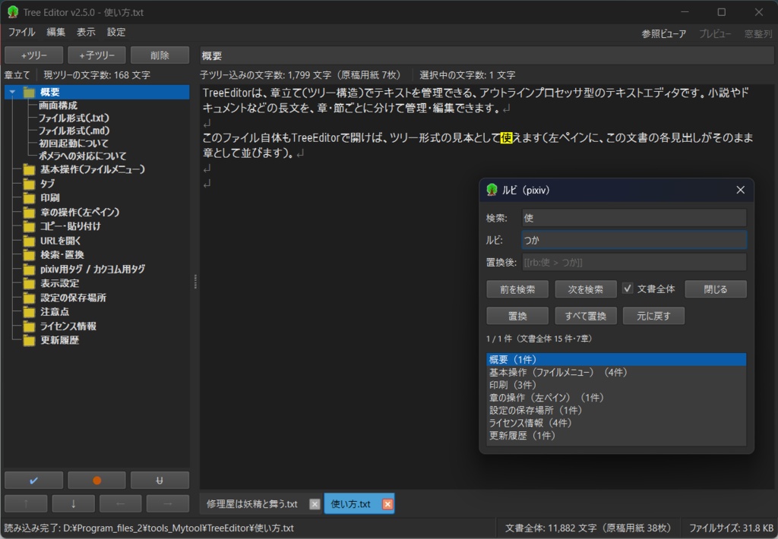The height and width of the screenshot is (539, 778).
Task: Select 初回起動について tree item
Action: [74, 143]
